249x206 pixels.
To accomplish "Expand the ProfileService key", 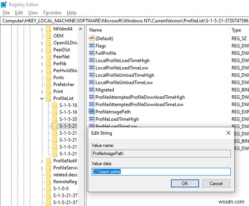I will coord(42,168).
